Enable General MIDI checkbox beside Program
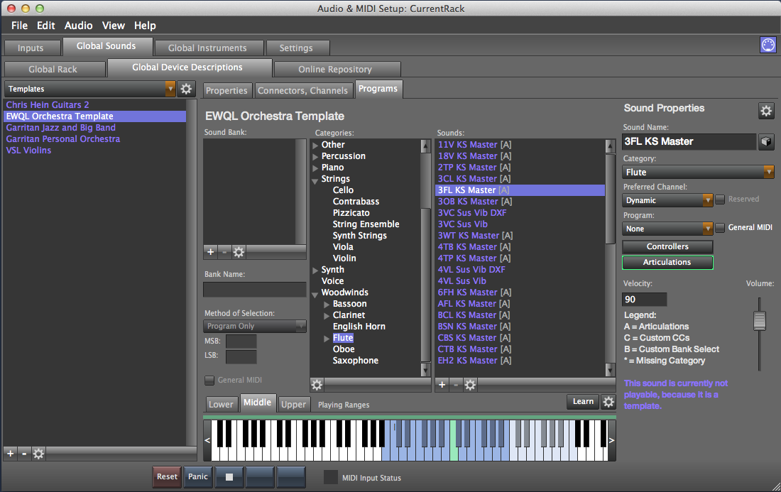This screenshot has width=781, height=492. [720, 228]
